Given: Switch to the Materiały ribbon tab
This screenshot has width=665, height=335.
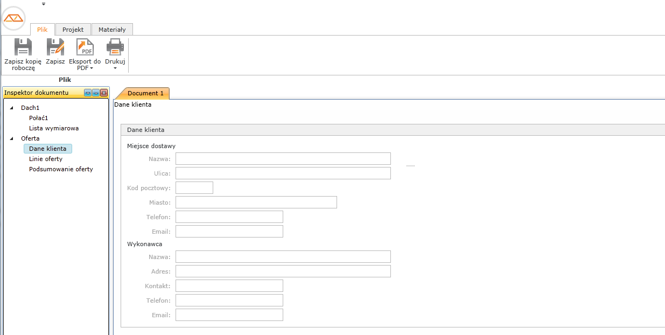Looking at the screenshot, I should click(x=112, y=30).
